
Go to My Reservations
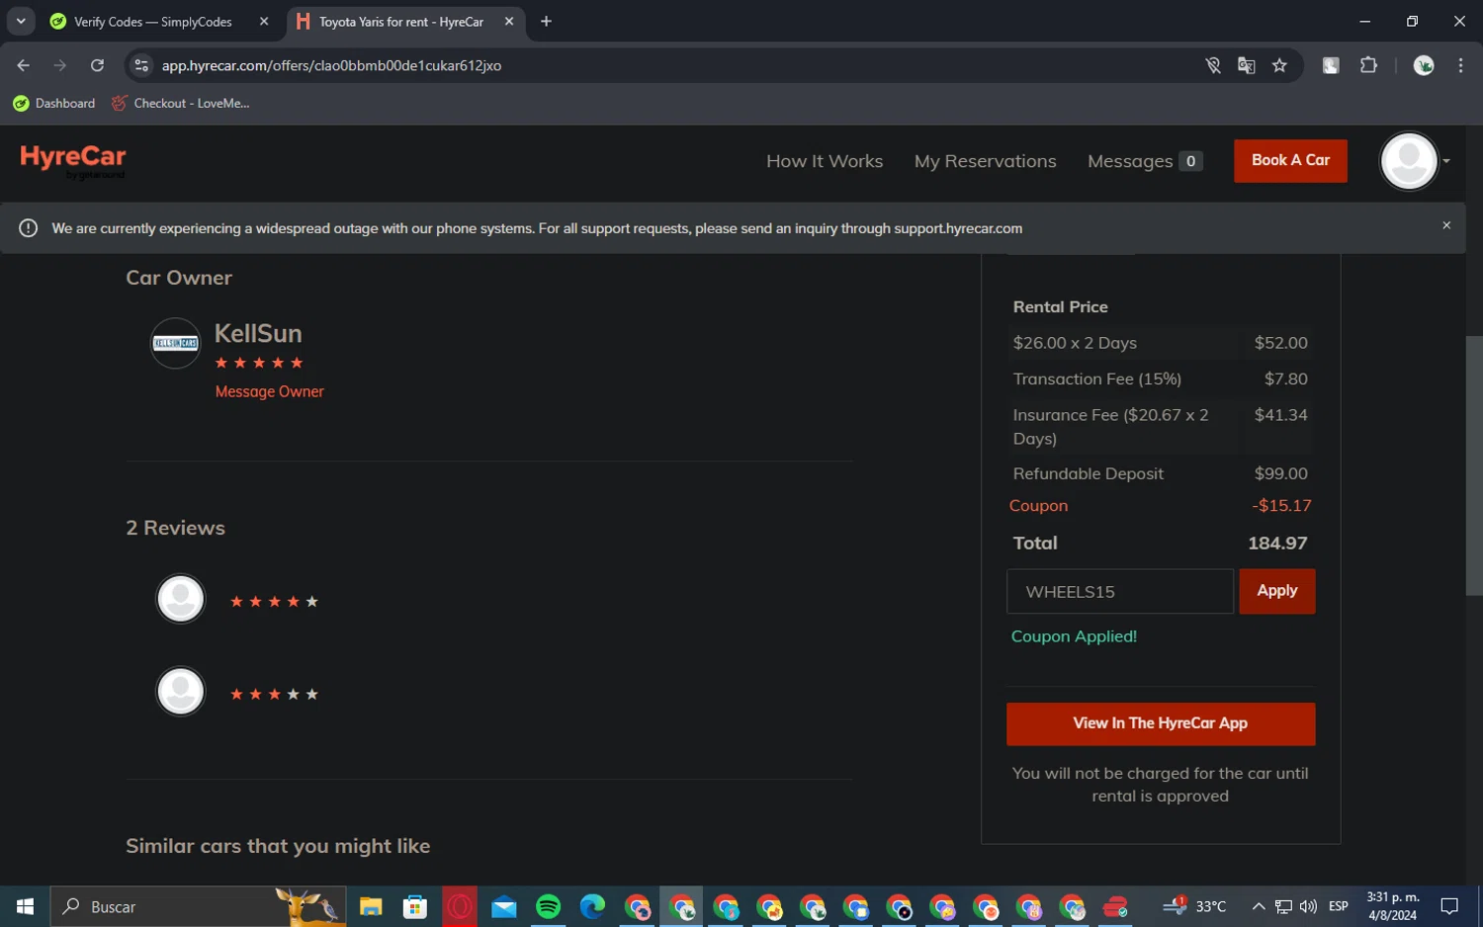click(985, 161)
